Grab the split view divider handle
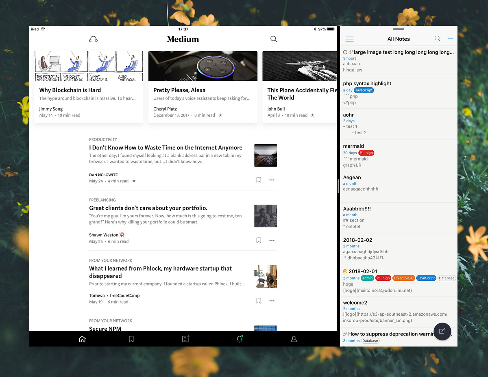 (338, 186)
